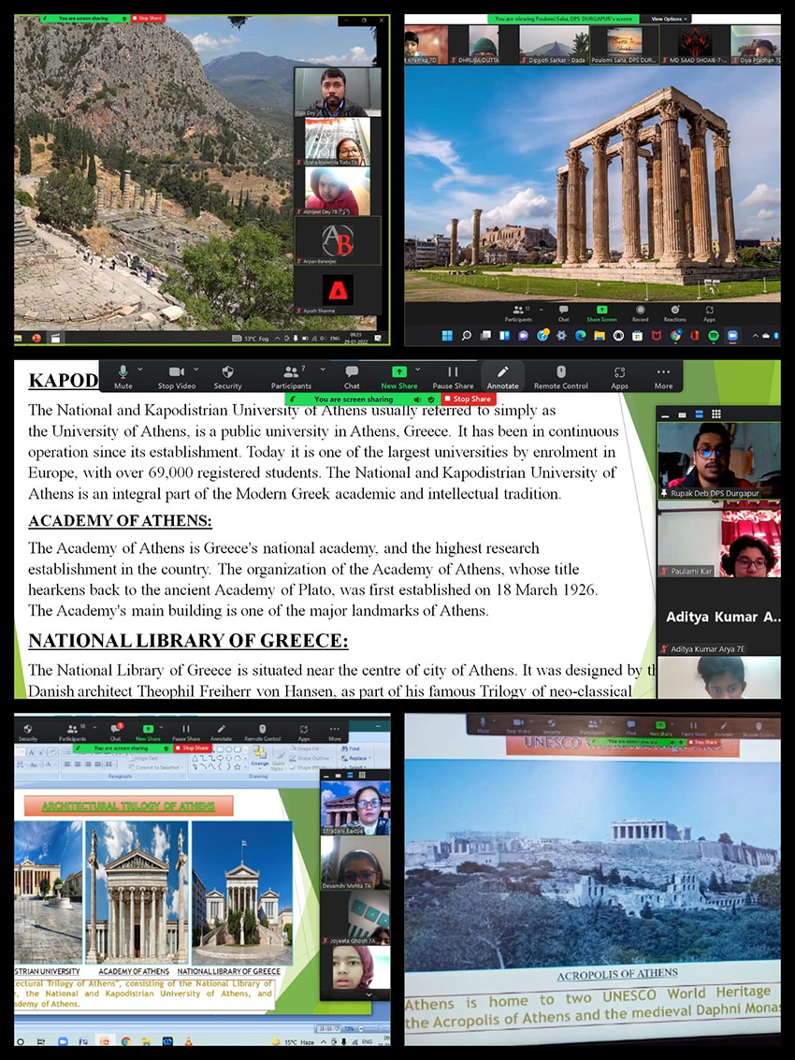Viewport: 795px width, 1060px height.
Task: Open Arrange menu in the Drawing group
Action: tap(259, 763)
